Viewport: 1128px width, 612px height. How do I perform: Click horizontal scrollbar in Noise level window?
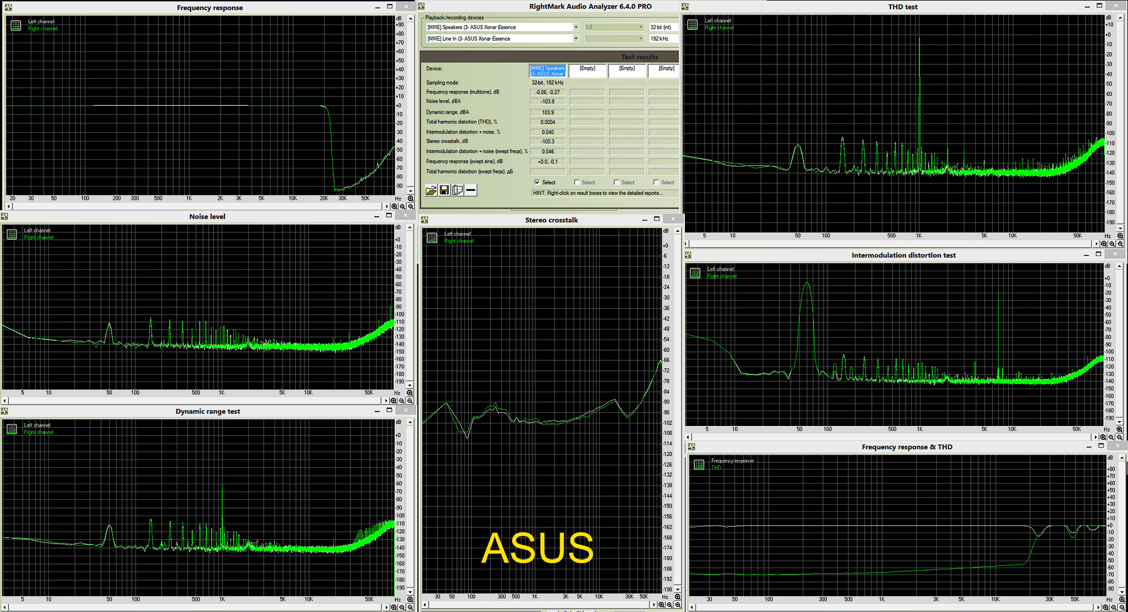tap(194, 401)
